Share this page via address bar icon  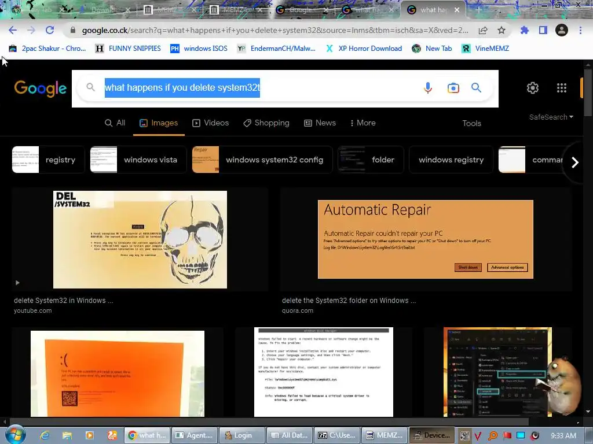point(483,30)
